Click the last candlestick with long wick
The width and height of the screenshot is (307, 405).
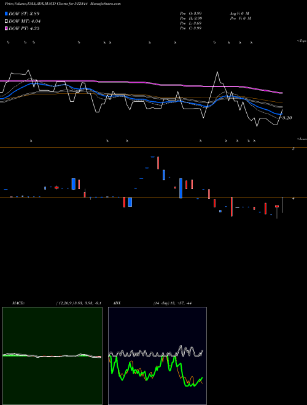coord(282,205)
